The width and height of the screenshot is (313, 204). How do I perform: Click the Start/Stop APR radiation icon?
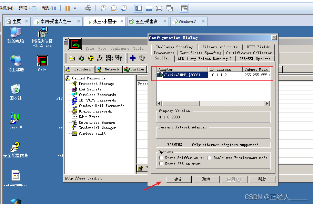coord(91,58)
